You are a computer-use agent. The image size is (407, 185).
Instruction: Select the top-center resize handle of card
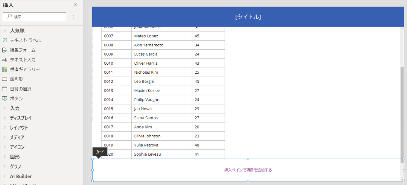248,159
